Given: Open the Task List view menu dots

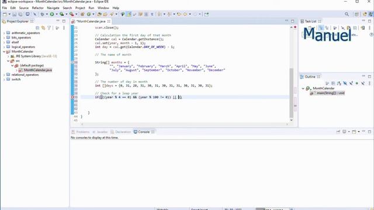Looking at the screenshot, I should pyautogui.click(x=369, y=28).
